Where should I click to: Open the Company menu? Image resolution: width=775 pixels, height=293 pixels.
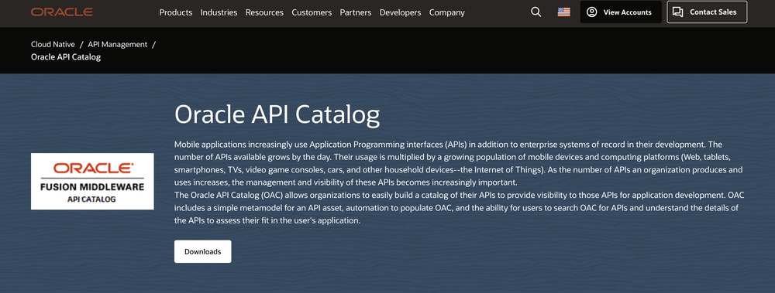coord(447,13)
